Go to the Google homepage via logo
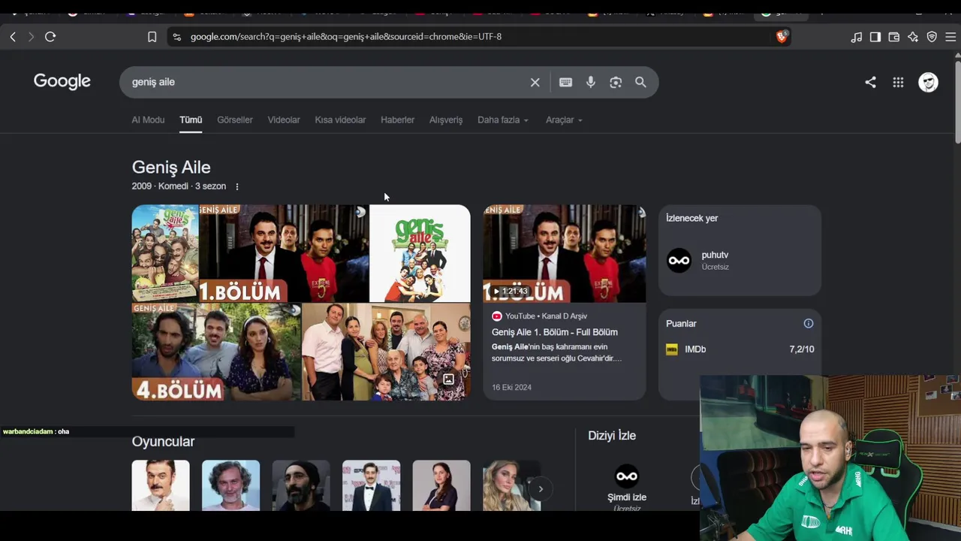Image resolution: width=961 pixels, height=541 pixels. pyautogui.click(x=62, y=81)
